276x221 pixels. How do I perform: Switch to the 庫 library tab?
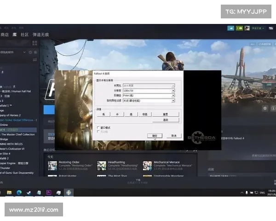[15, 35]
